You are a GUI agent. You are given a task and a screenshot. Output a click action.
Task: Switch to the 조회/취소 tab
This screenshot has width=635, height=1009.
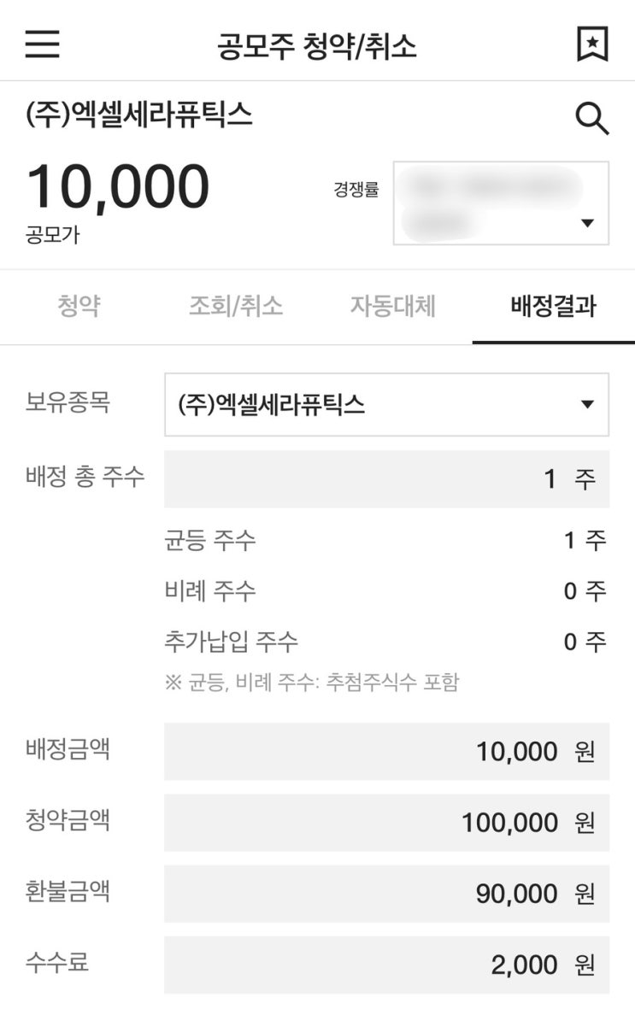click(236, 306)
